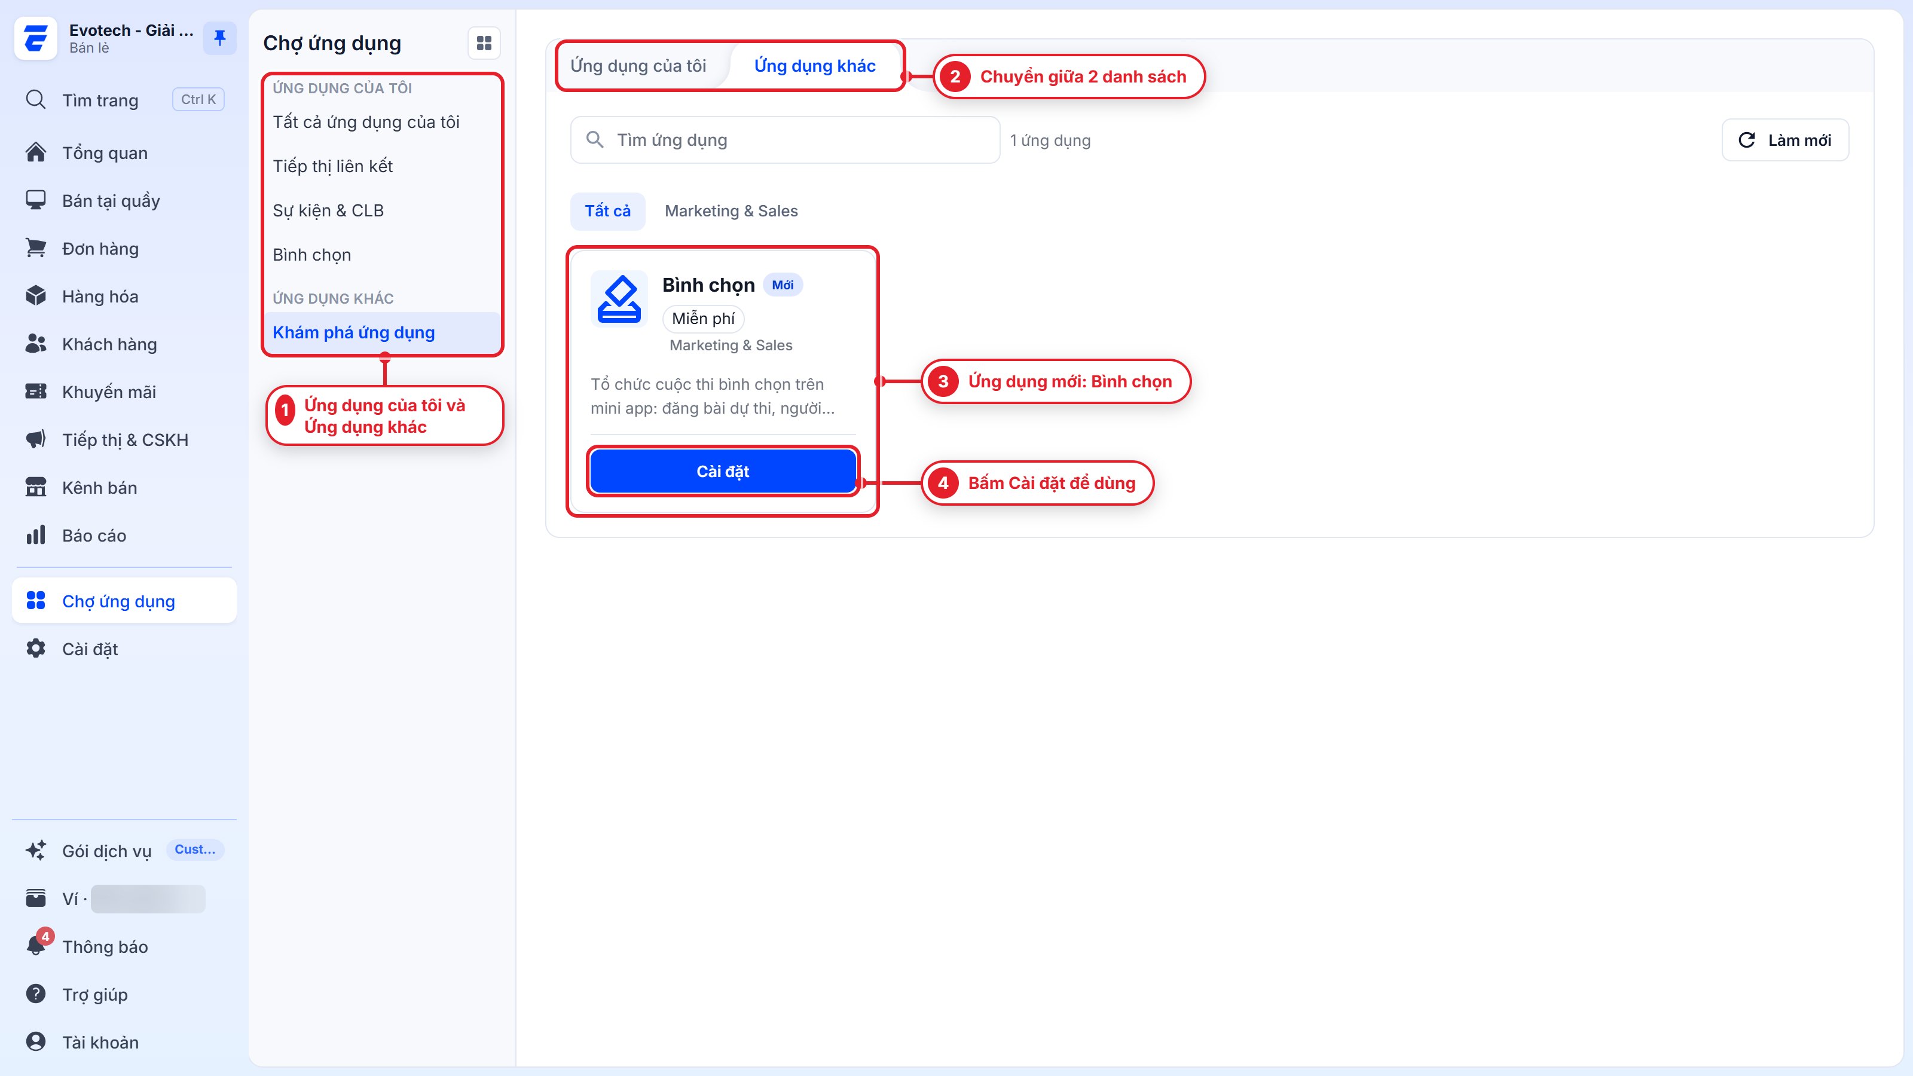Open Sự kiện & CLB in submenu
Image resolution: width=1913 pixels, height=1076 pixels.
(x=382, y=210)
